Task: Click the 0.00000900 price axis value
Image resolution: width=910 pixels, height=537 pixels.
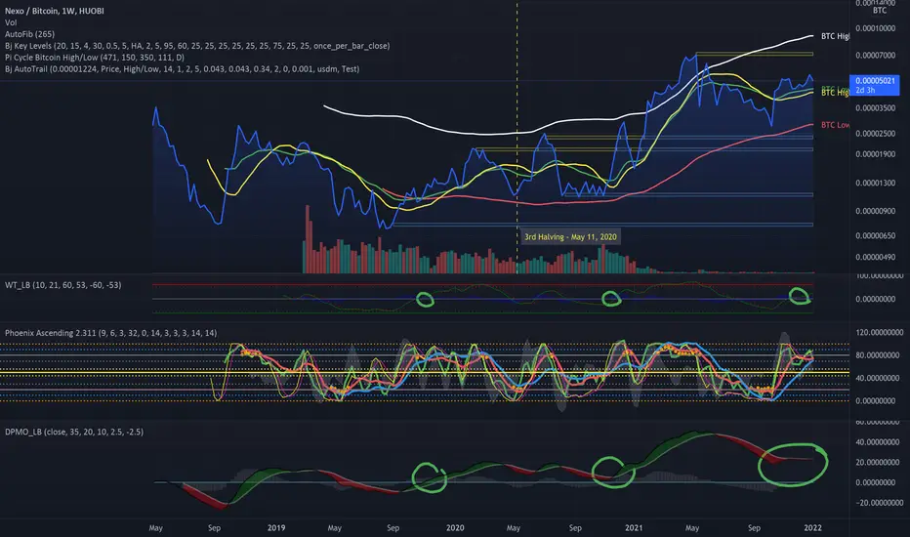Action: click(x=875, y=211)
